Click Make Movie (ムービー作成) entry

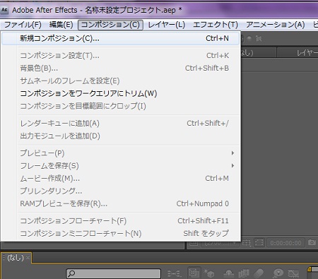120,179
